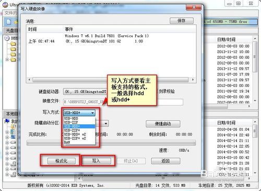Viewport: 261px width, 191px height.
Task: Open the 写入方式 USB-HDD+ dropdown arrow
Action: 92,113
